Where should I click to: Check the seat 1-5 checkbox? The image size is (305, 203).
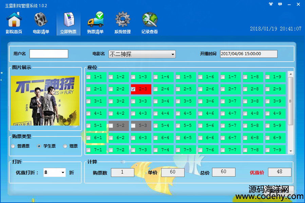pyautogui.click(x=178, y=77)
